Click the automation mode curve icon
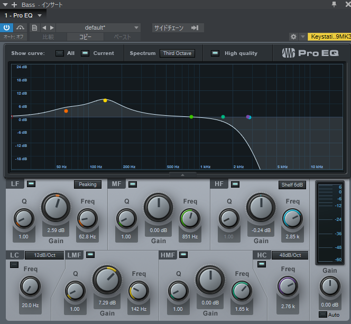This screenshot has width=351, height=324. [x=20, y=27]
